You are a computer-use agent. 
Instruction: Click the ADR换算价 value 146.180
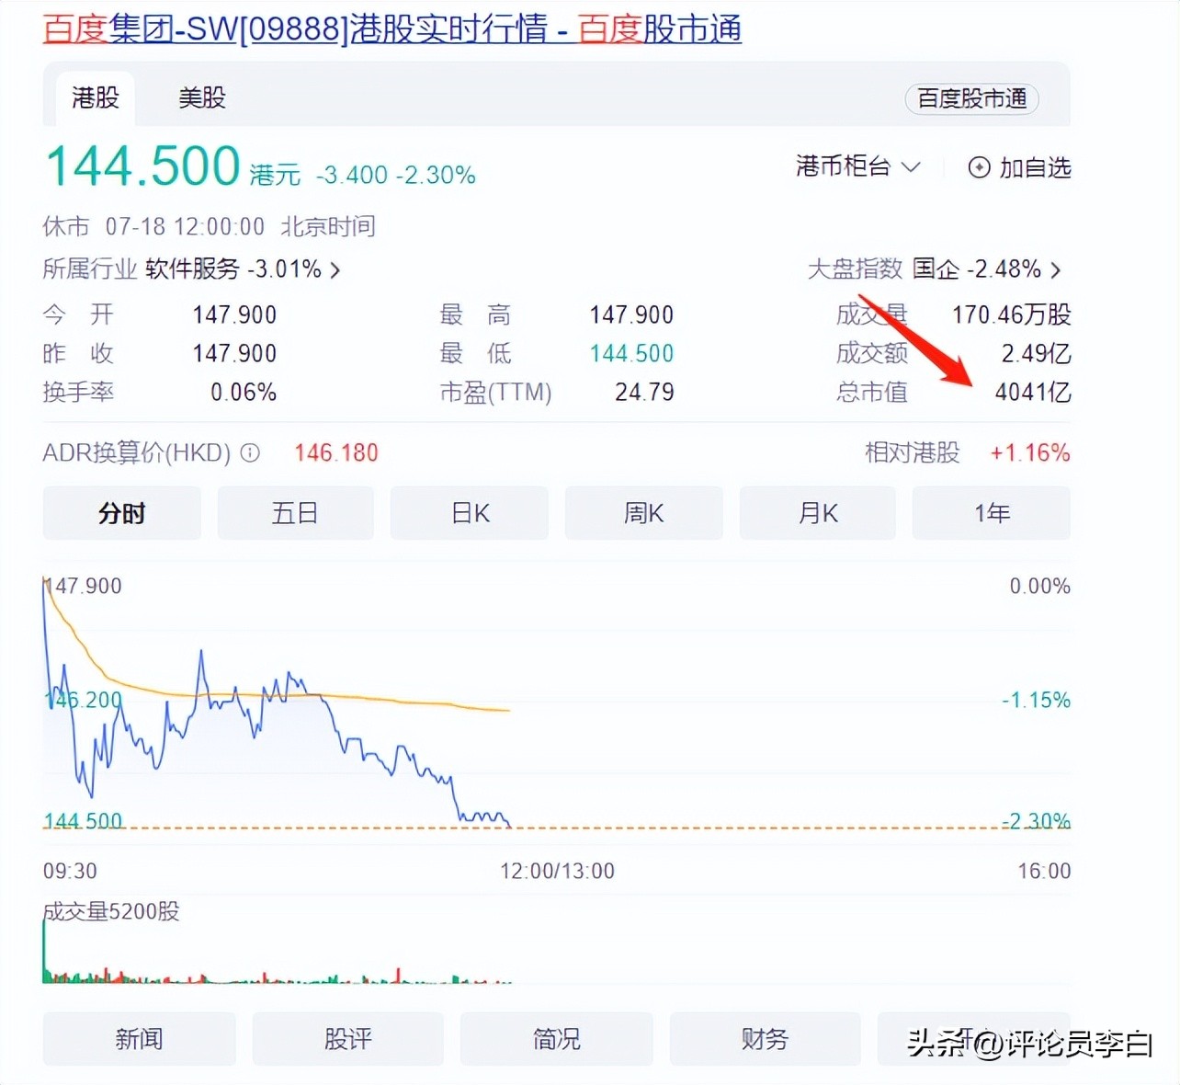(x=335, y=452)
